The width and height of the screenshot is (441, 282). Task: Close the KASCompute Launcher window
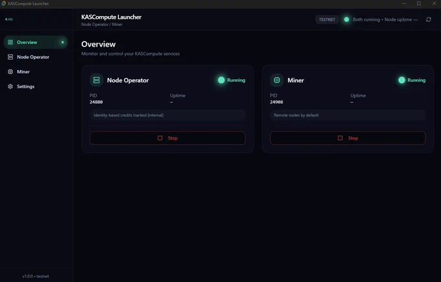click(434, 4)
